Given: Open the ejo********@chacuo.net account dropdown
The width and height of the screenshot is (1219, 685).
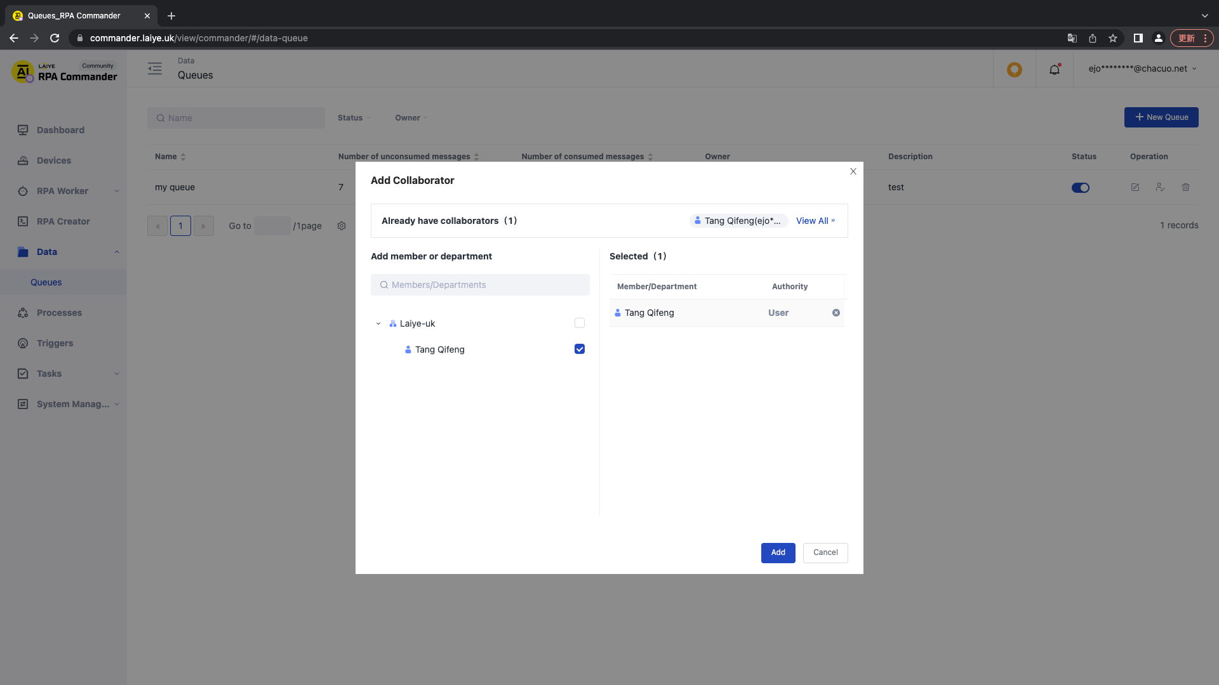Looking at the screenshot, I should click(x=1142, y=68).
